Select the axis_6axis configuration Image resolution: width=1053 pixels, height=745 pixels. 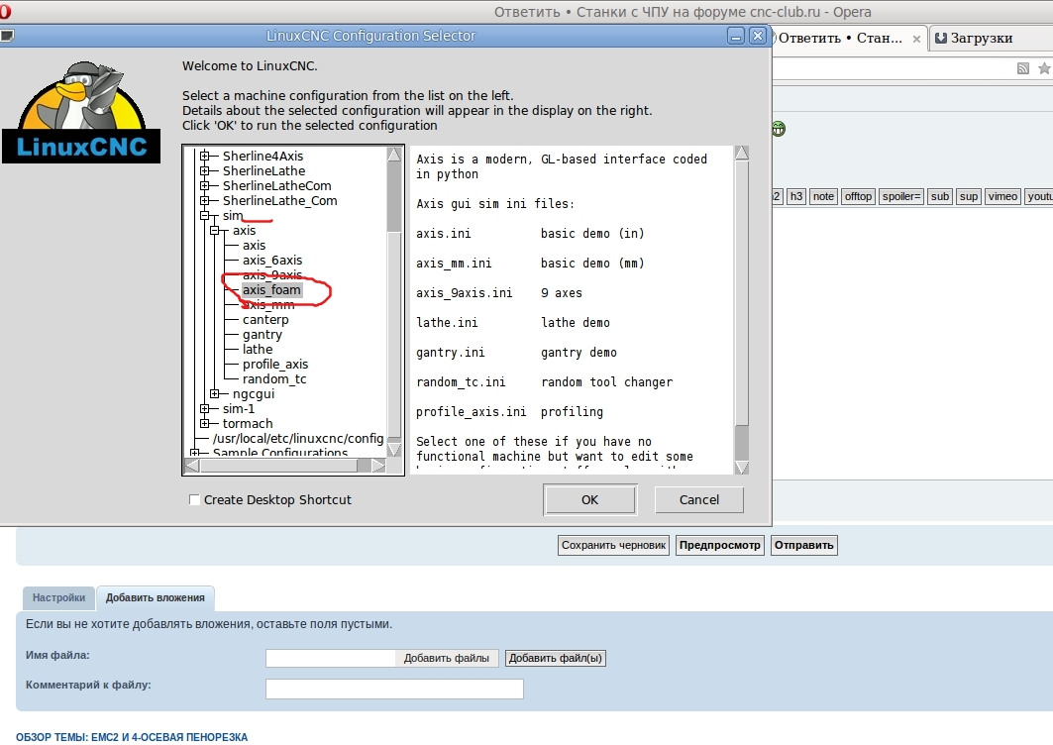[x=272, y=260]
